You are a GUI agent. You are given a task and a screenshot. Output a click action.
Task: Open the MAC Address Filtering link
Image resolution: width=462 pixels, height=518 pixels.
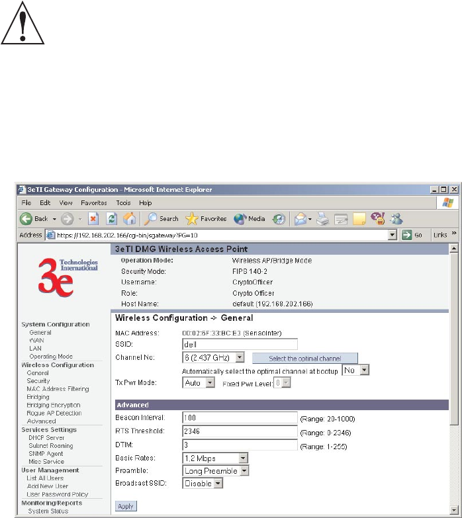point(58,389)
